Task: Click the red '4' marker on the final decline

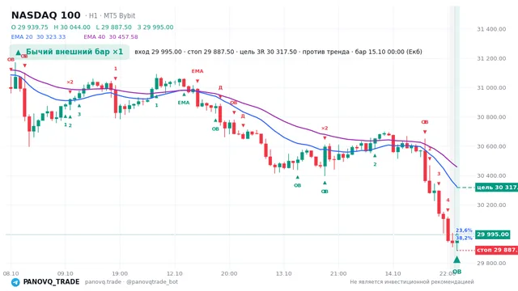Action: coord(448,200)
